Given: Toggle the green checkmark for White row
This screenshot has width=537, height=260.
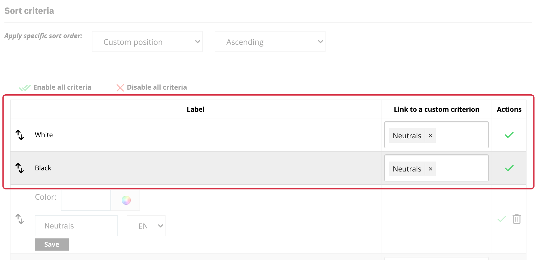Looking at the screenshot, I should tap(509, 135).
